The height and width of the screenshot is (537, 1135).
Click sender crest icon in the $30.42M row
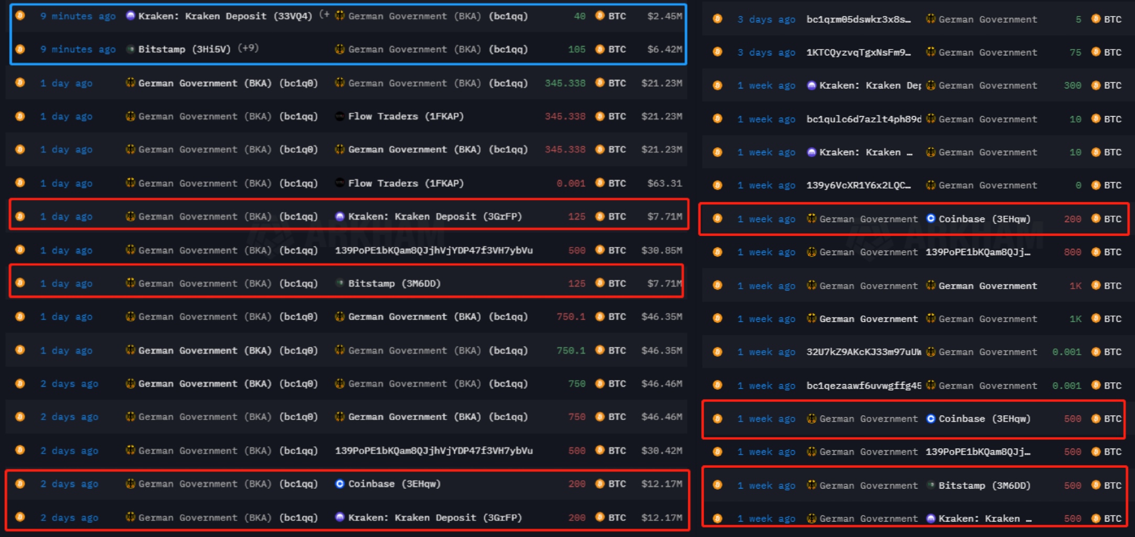click(131, 450)
